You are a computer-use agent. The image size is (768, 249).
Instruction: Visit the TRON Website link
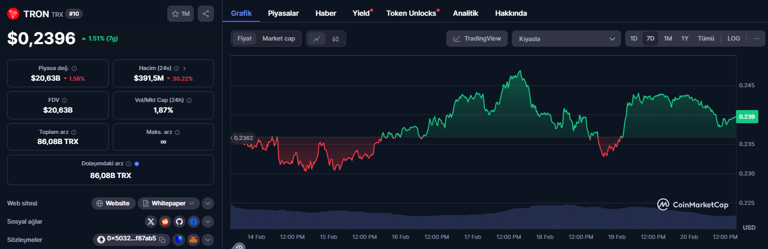tap(113, 203)
